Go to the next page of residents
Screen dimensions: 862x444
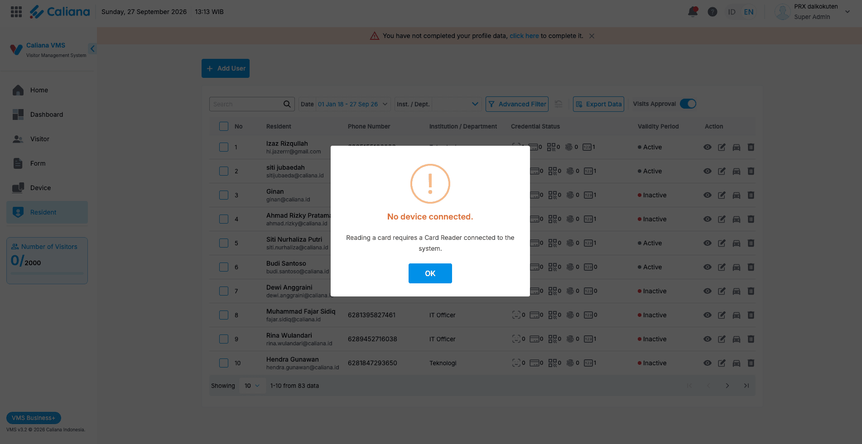click(x=727, y=386)
